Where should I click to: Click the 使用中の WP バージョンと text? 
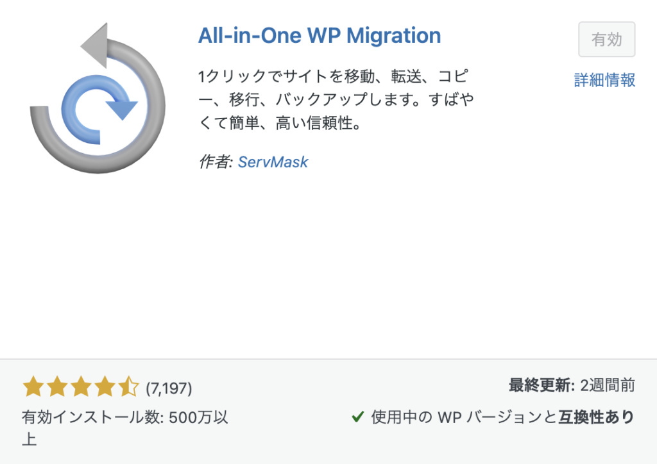click(x=464, y=417)
